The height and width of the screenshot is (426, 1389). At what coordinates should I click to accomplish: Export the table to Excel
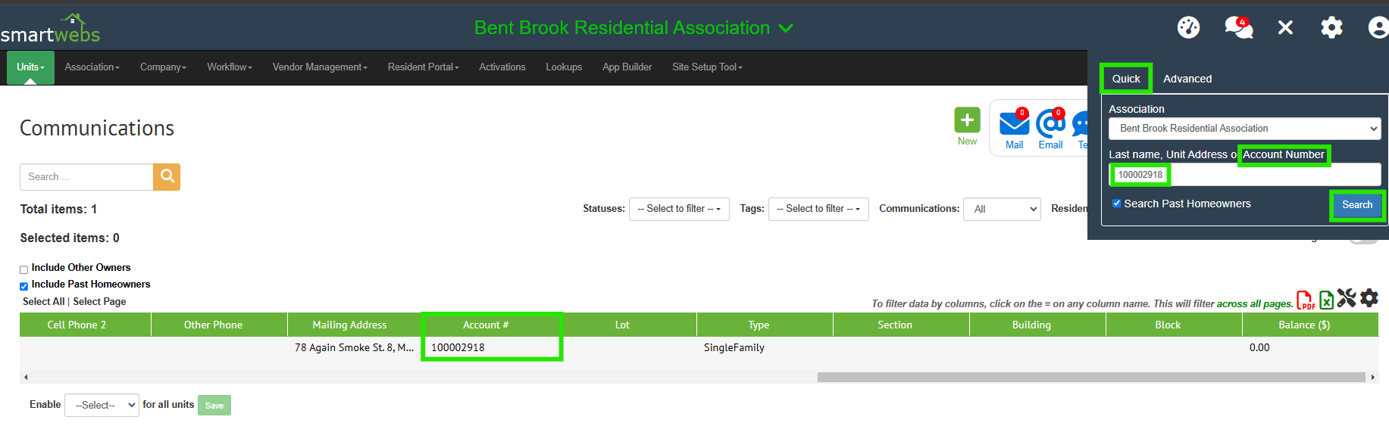1326,300
